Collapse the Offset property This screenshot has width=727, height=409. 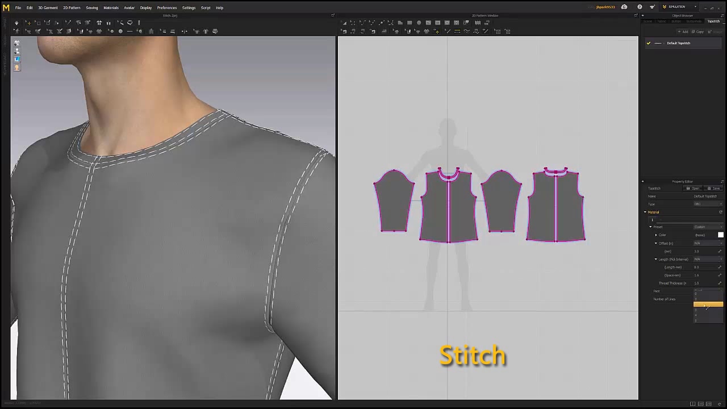[x=656, y=243]
